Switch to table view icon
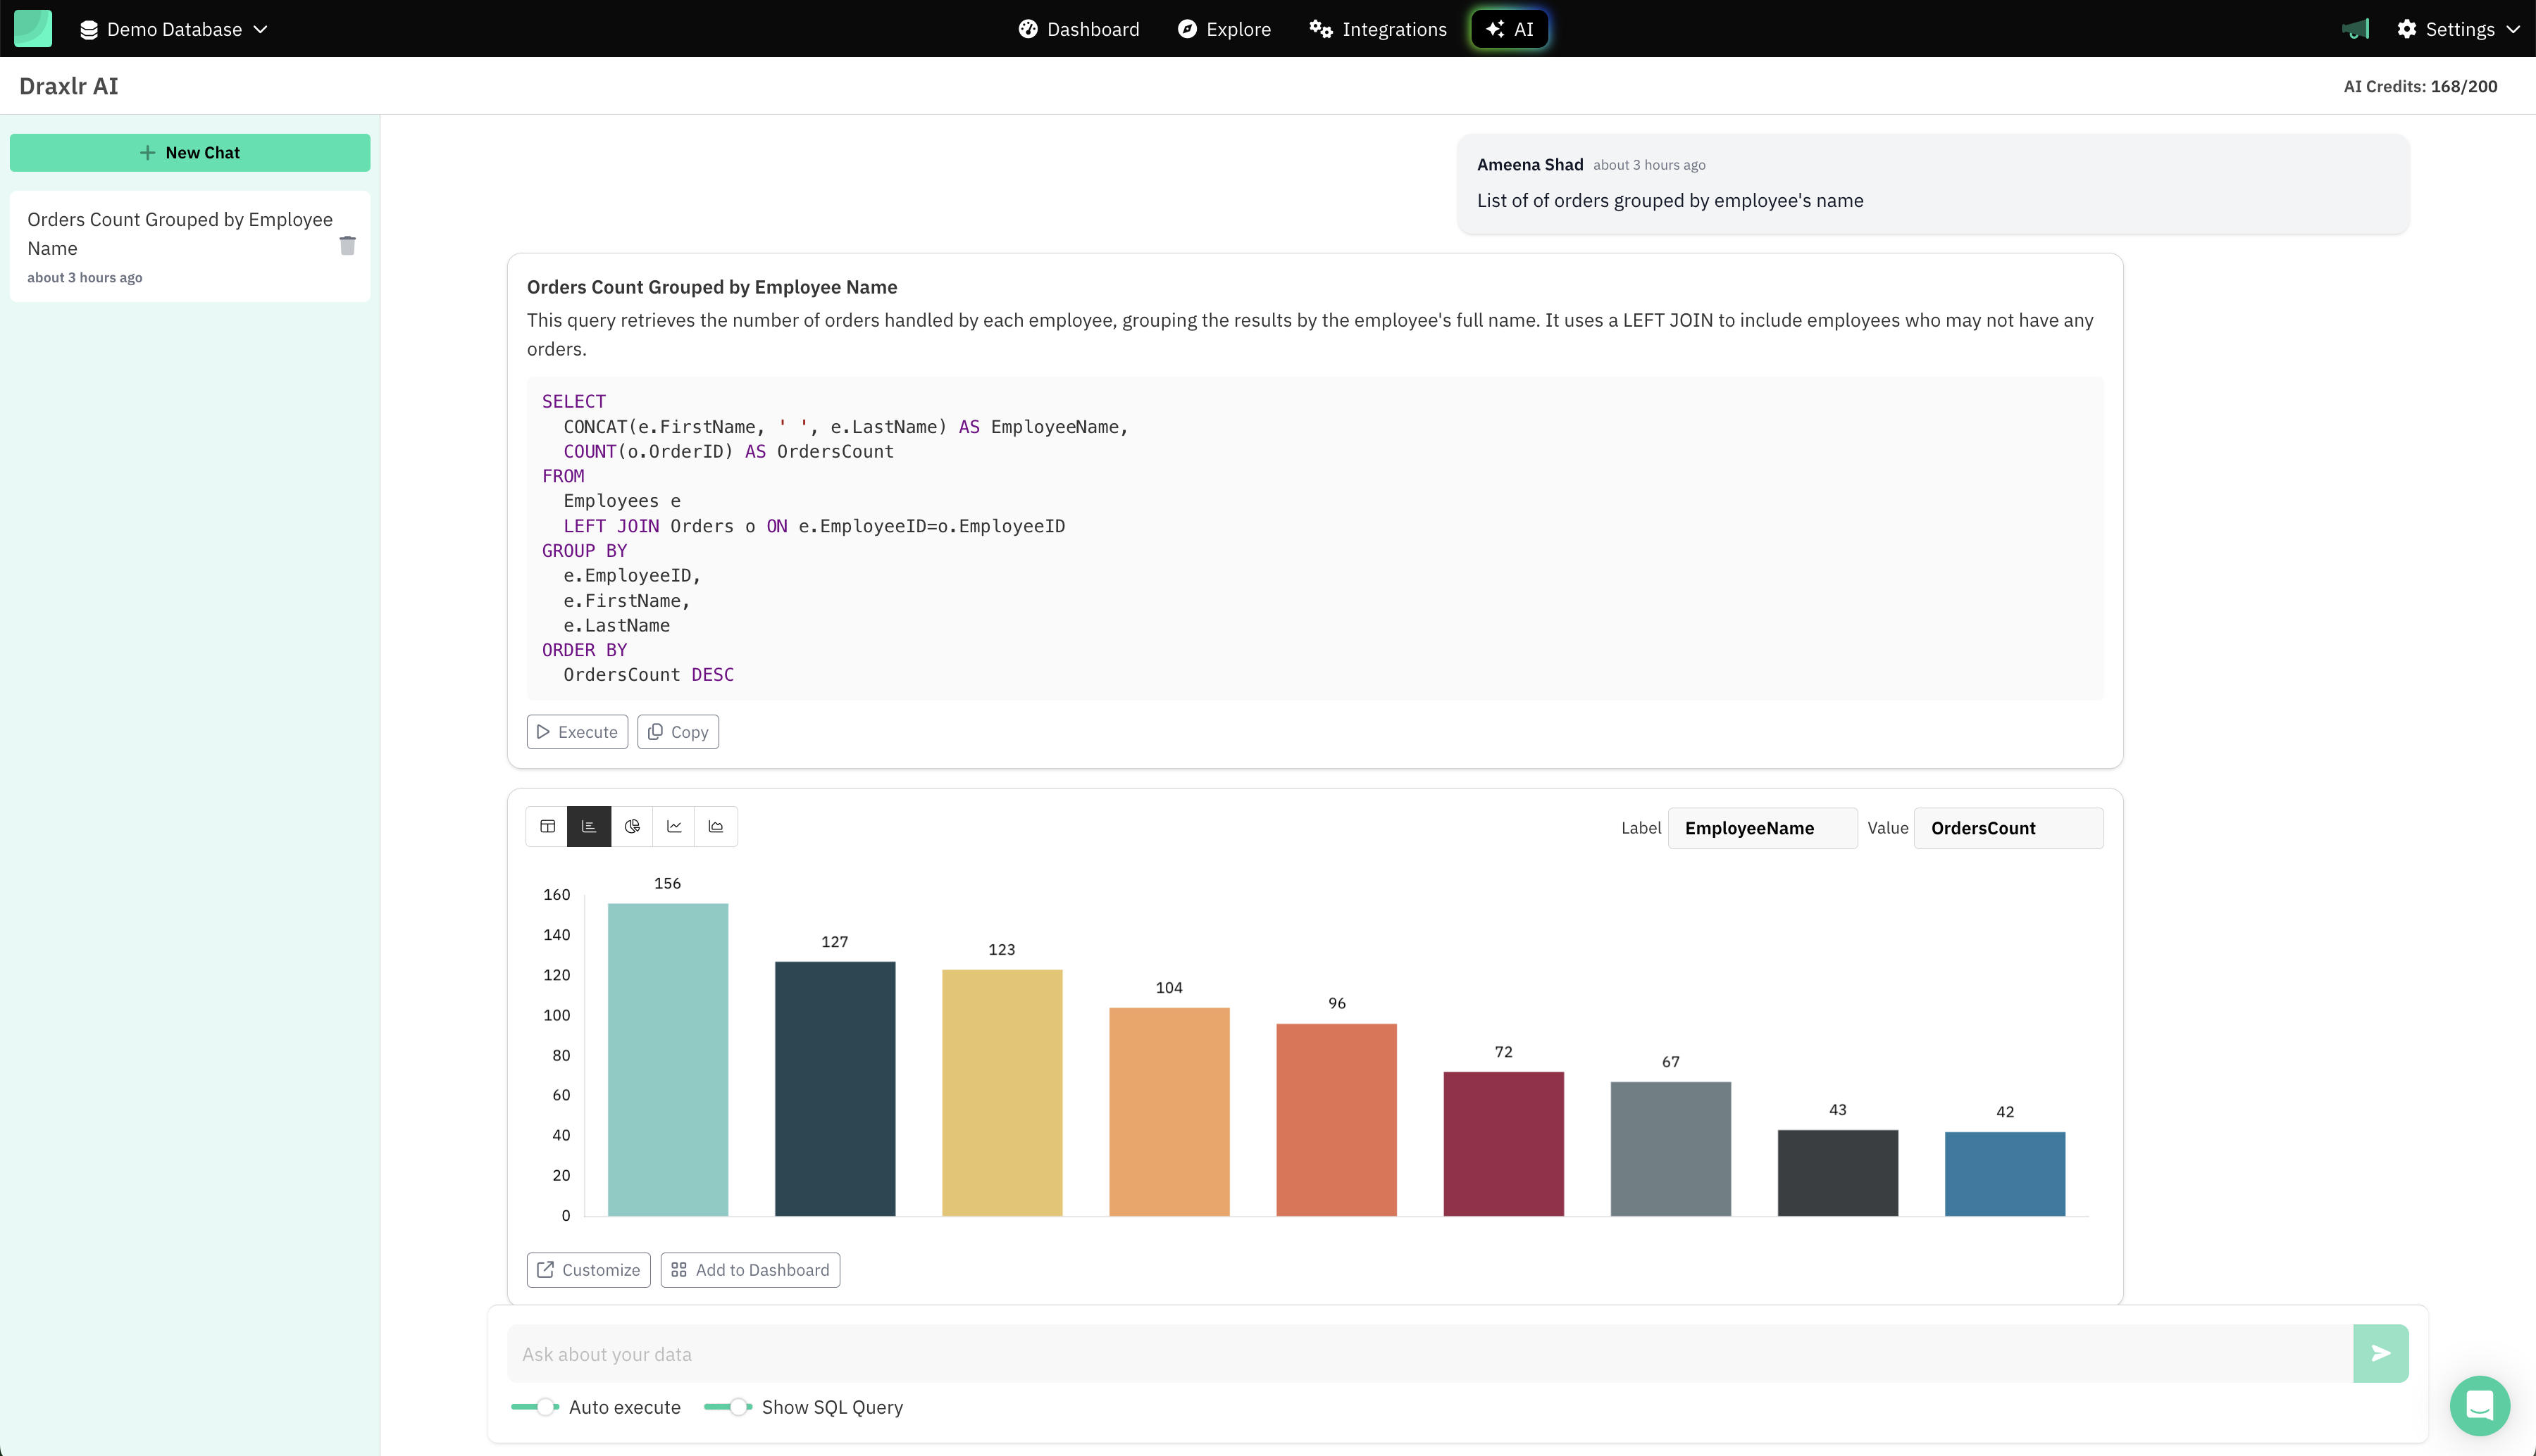This screenshot has height=1456, width=2536. (547, 826)
